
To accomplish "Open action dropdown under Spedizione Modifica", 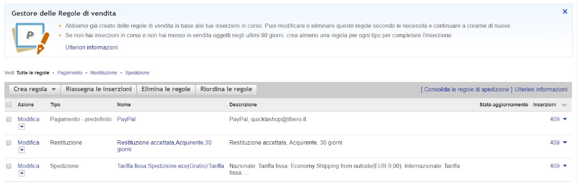I will 21,174.
